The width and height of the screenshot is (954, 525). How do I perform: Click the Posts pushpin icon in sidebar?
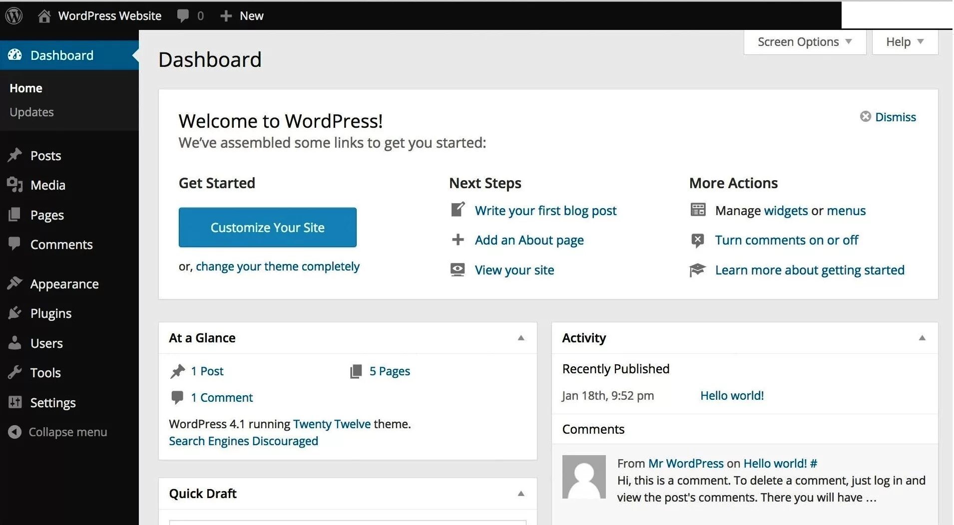(x=15, y=155)
